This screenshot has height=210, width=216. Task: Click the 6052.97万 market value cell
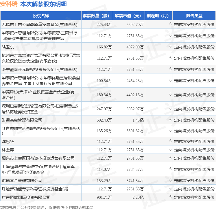[135, 109]
